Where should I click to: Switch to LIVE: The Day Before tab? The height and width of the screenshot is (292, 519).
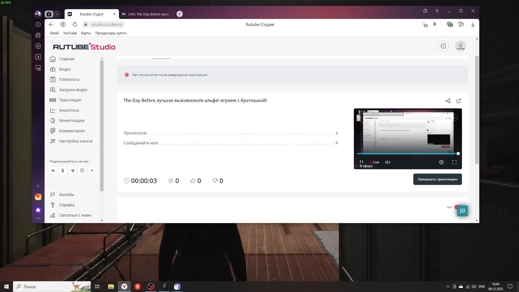point(146,14)
